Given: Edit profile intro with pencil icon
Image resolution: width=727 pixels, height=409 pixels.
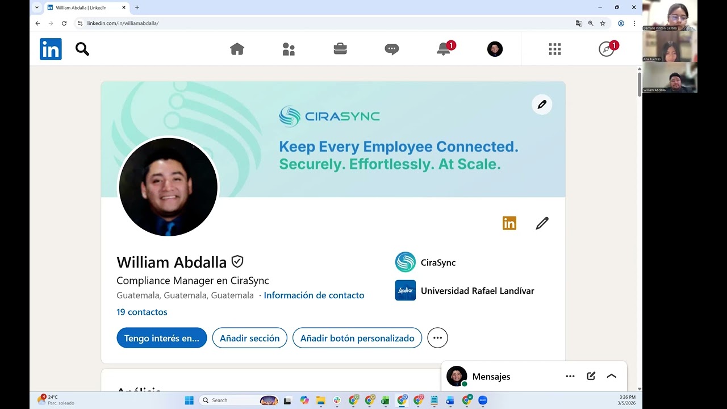Looking at the screenshot, I should (542, 223).
